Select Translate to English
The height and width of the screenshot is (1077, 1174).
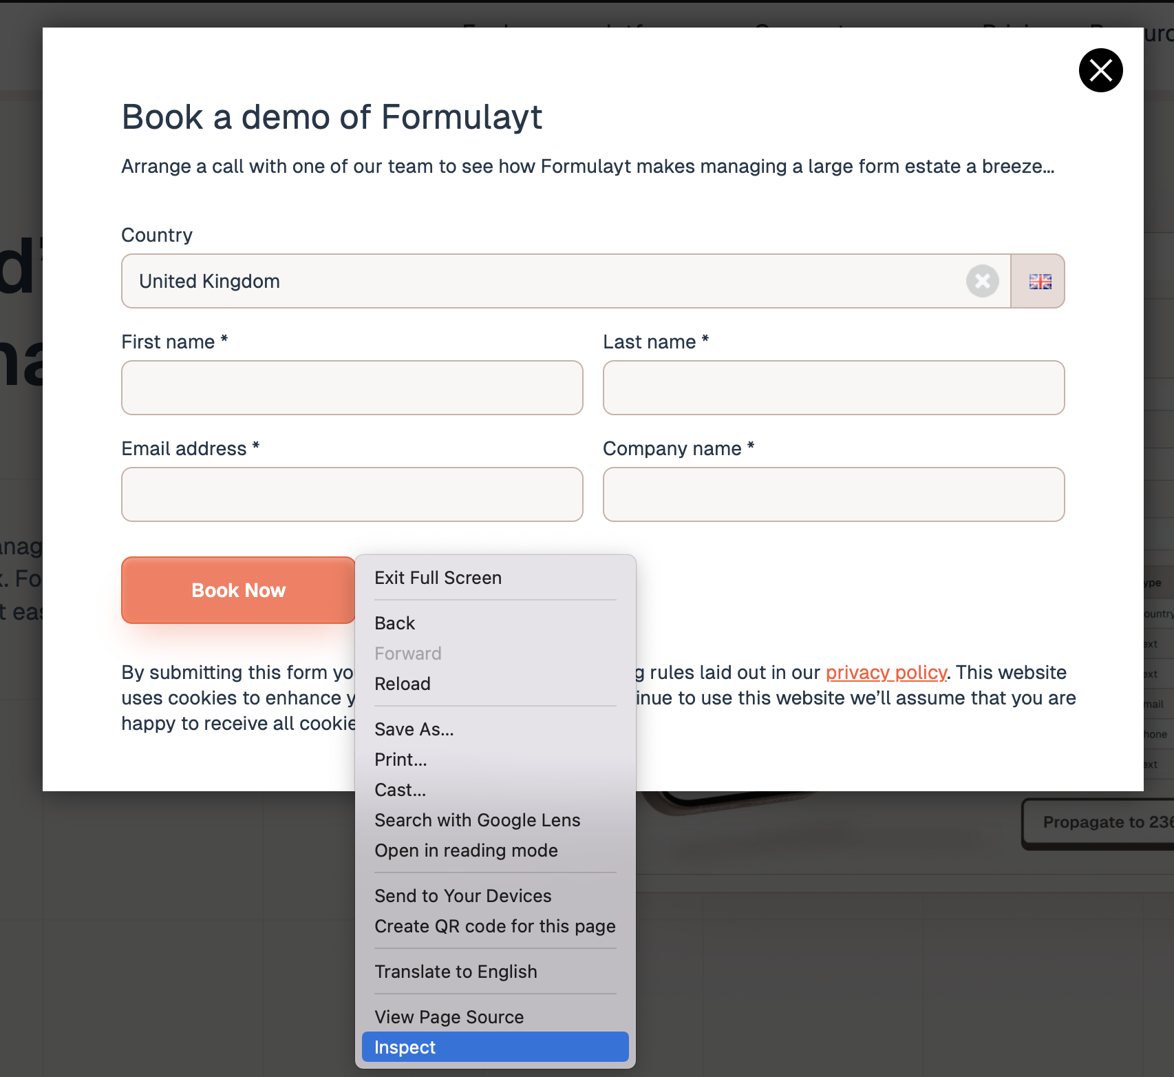495,972
